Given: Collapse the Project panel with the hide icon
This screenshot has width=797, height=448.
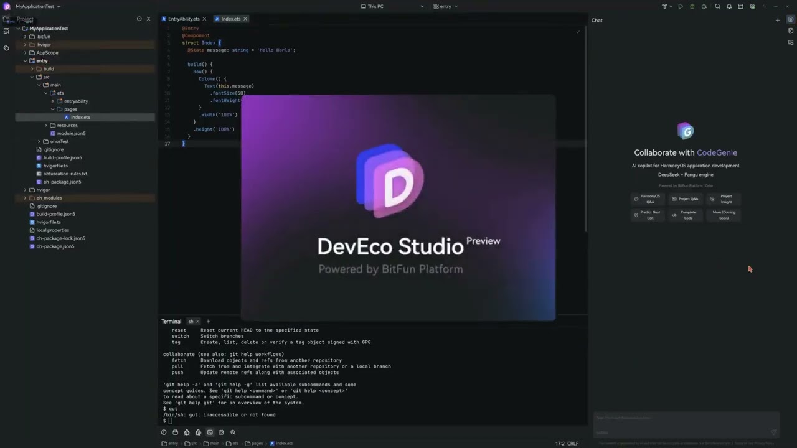Looking at the screenshot, I should coord(148,19).
